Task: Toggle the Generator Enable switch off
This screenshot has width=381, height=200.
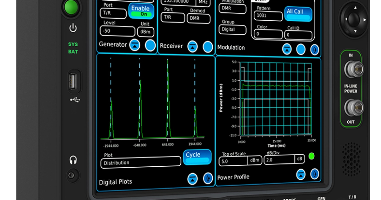Action: coord(141,11)
